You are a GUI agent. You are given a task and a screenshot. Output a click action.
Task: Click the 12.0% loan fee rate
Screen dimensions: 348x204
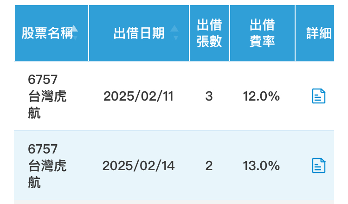(261, 96)
